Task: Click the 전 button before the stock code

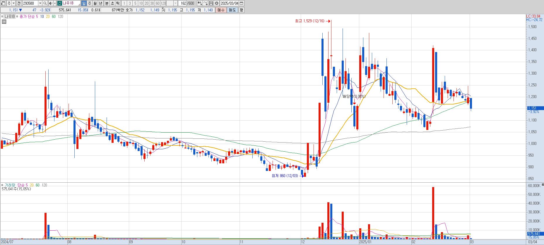Action: coord(19,3)
